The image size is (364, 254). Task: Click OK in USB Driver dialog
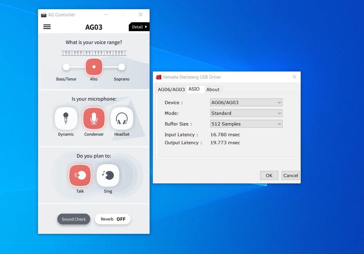269,175
